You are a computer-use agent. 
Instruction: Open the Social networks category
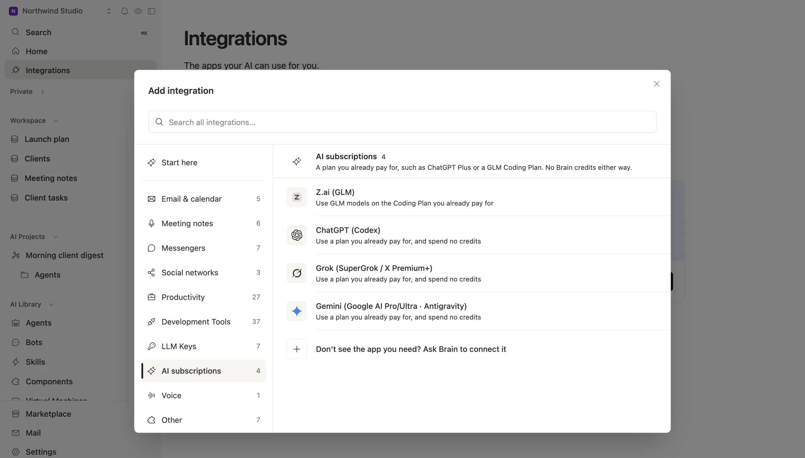coord(204,272)
